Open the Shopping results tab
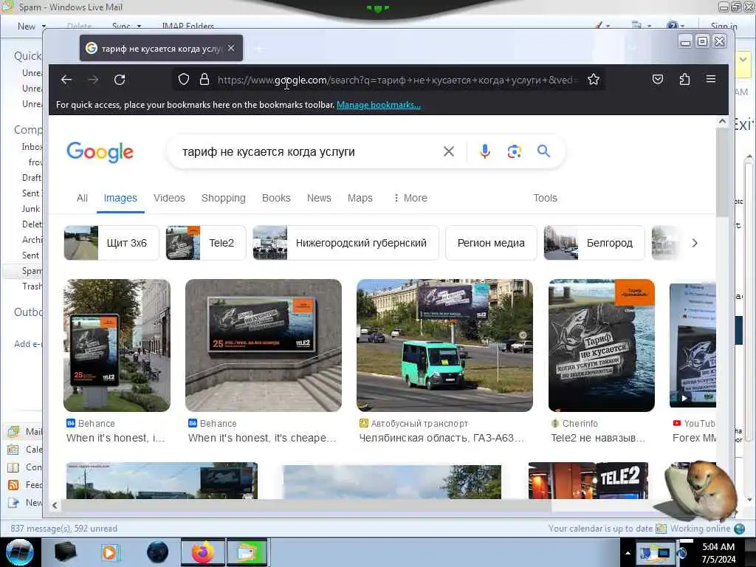 click(223, 198)
